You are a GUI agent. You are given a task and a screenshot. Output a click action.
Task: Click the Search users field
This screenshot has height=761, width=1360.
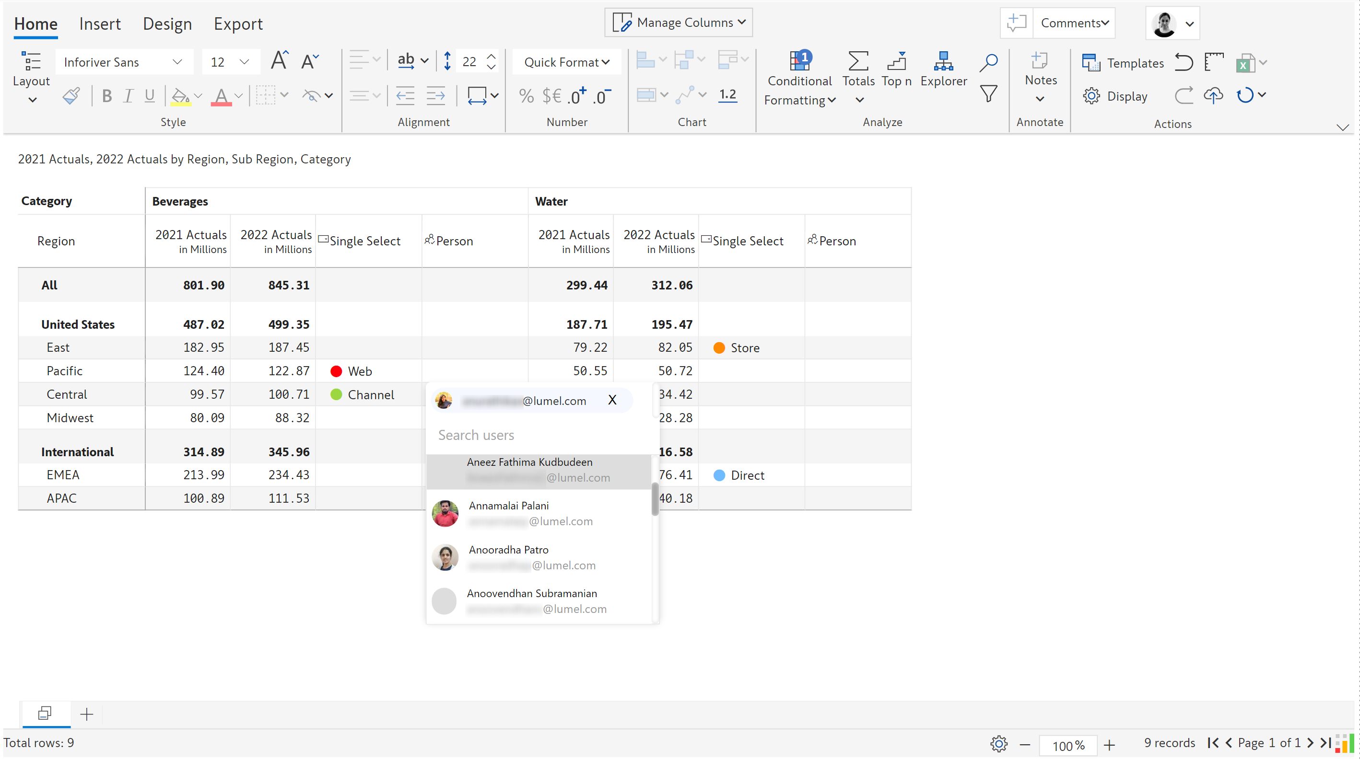[539, 435]
